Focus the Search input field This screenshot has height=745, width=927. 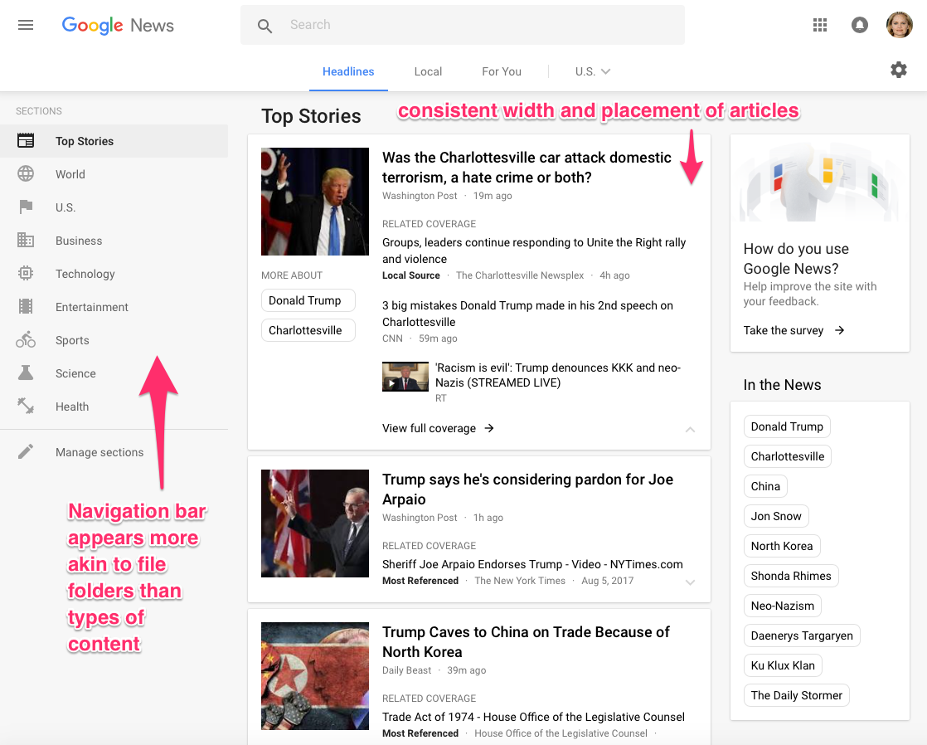click(x=463, y=25)
